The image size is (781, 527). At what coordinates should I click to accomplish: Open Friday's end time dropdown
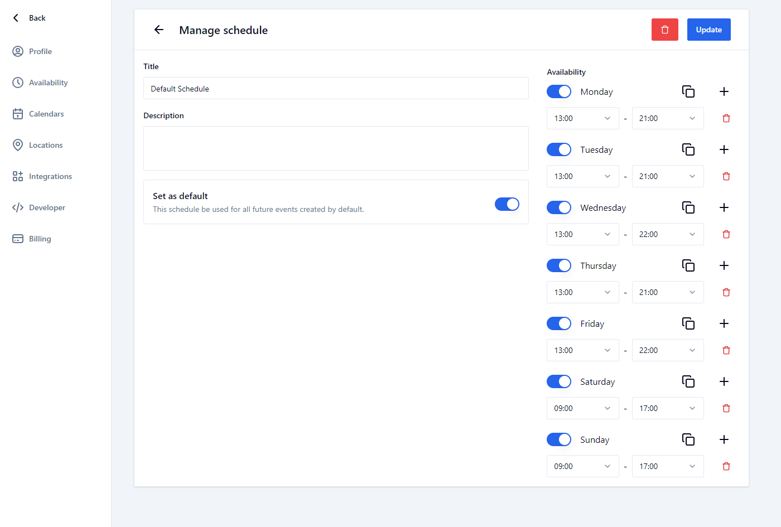pos(667,350)
